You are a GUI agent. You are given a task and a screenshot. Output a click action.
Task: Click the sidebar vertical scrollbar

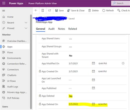tap(31, 62)
